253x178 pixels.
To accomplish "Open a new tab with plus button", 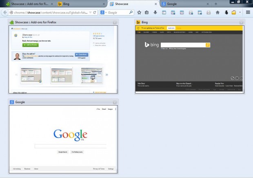I will [216, 4].
